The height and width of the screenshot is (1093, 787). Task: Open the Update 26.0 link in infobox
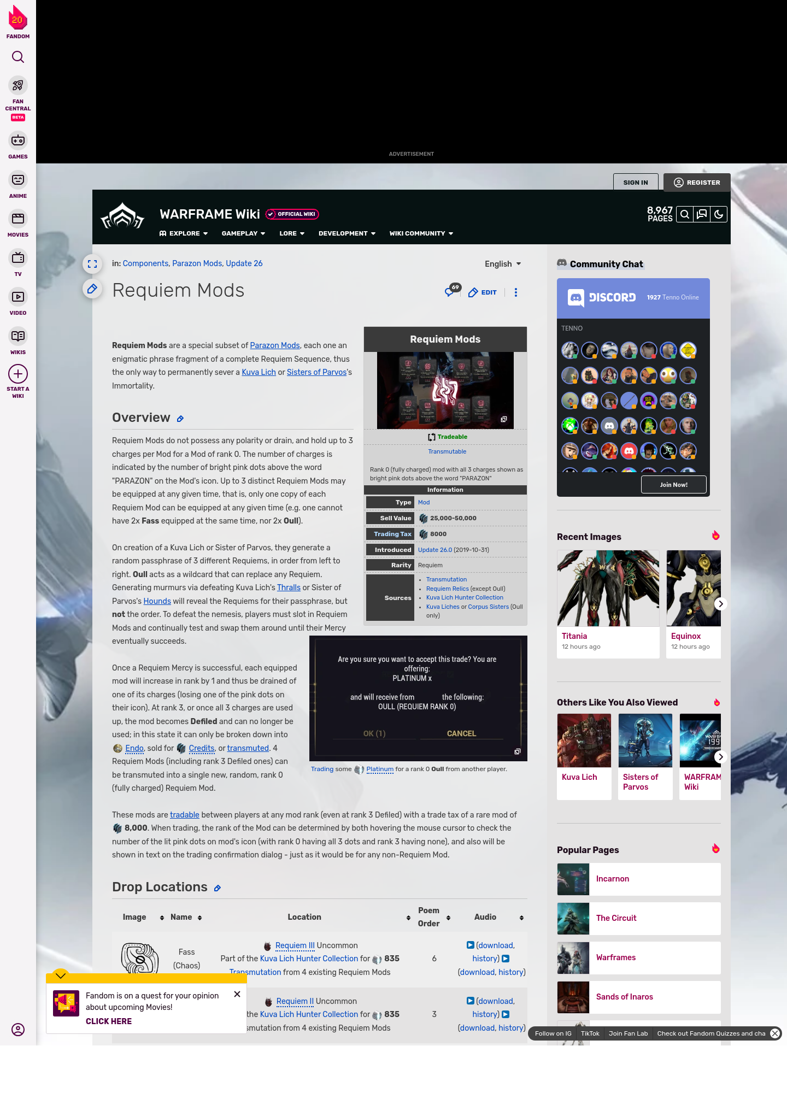435,550
